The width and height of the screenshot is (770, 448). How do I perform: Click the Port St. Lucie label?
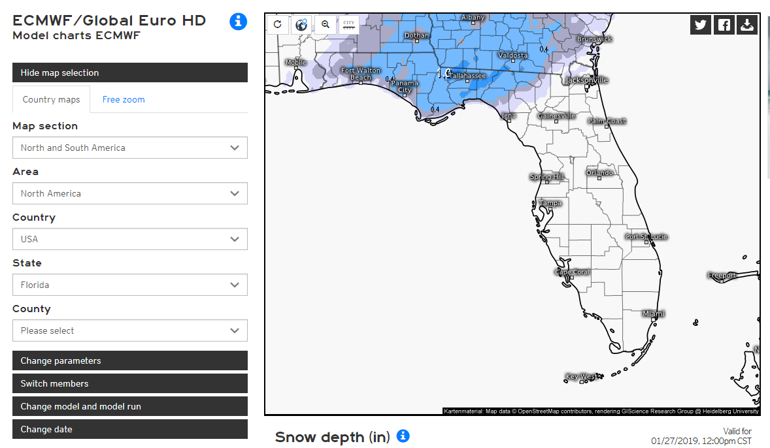click(646, 236)
